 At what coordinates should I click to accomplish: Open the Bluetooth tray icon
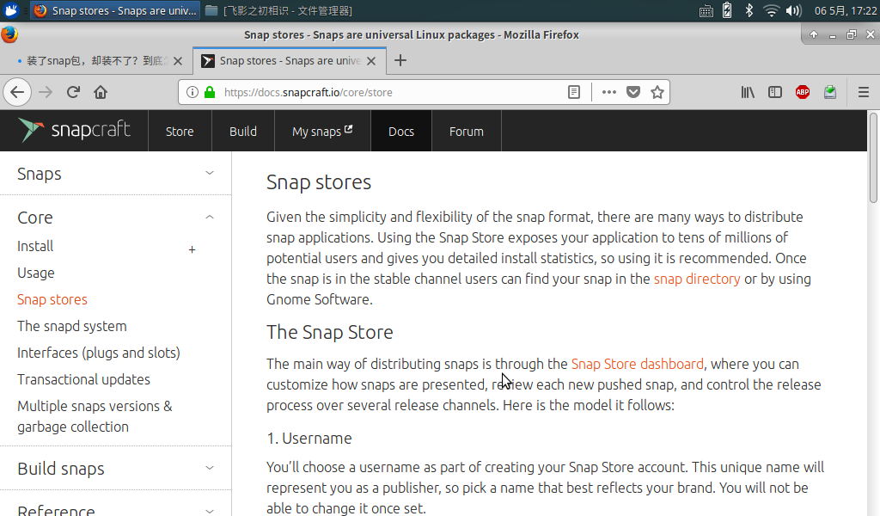point(749,10)
